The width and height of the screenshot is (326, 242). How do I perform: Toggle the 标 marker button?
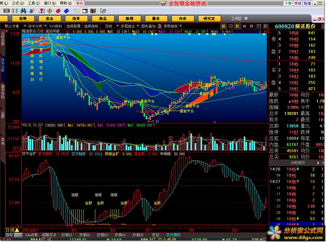point(224,26)
